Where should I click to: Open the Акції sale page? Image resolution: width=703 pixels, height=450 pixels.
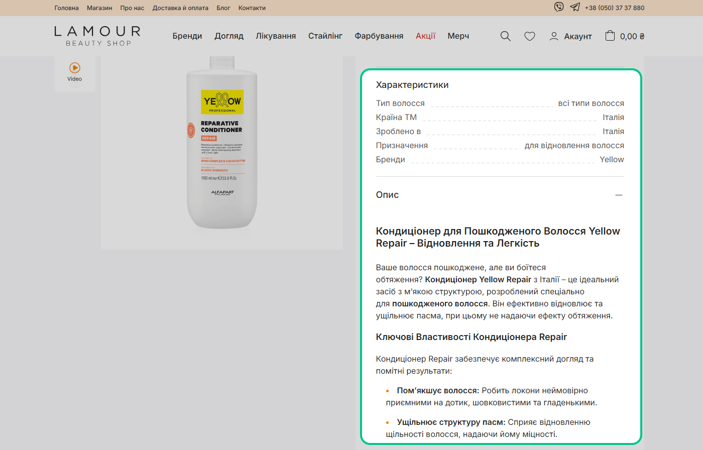click(x=425, y=36)
